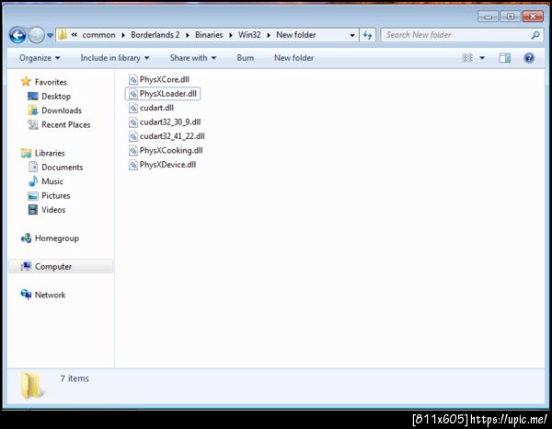Select Homegroup in navigation pane
The width and height of the screenshot is (552, 429).
[x=57, y=238]
